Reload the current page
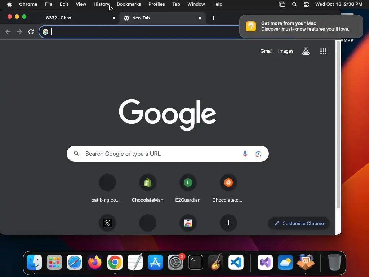The width and height of the screenshot is (369, 277). coord(31,32)
